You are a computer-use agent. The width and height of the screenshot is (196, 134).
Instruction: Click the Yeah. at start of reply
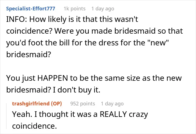coord(22,114)
